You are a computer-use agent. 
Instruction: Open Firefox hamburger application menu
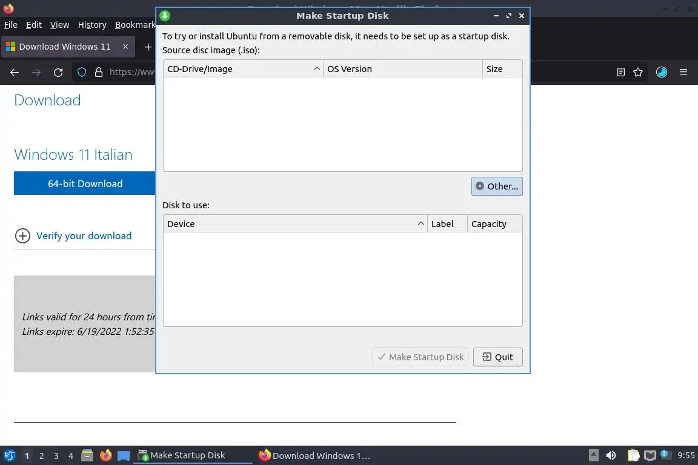683,72
